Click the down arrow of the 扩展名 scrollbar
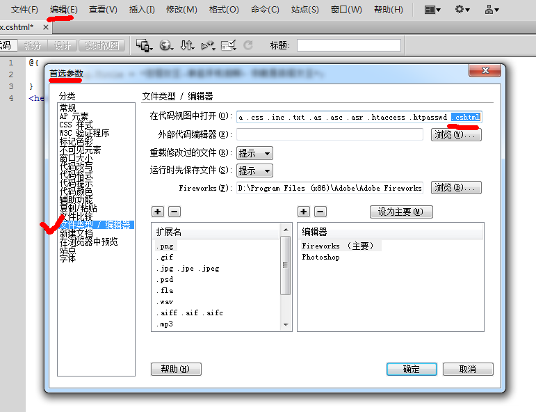 (286, 324)
